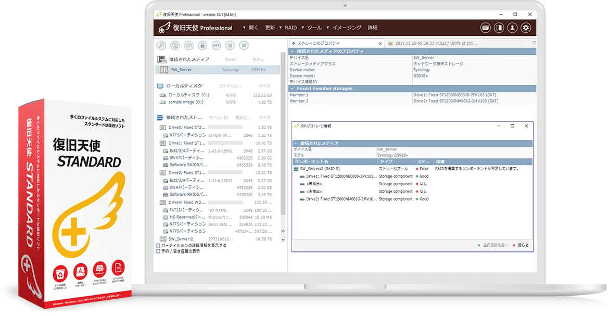Click the circled X toolbar icon
This screenshot has width=608, height=317.
pyautogui.click(x=243, y=45)
